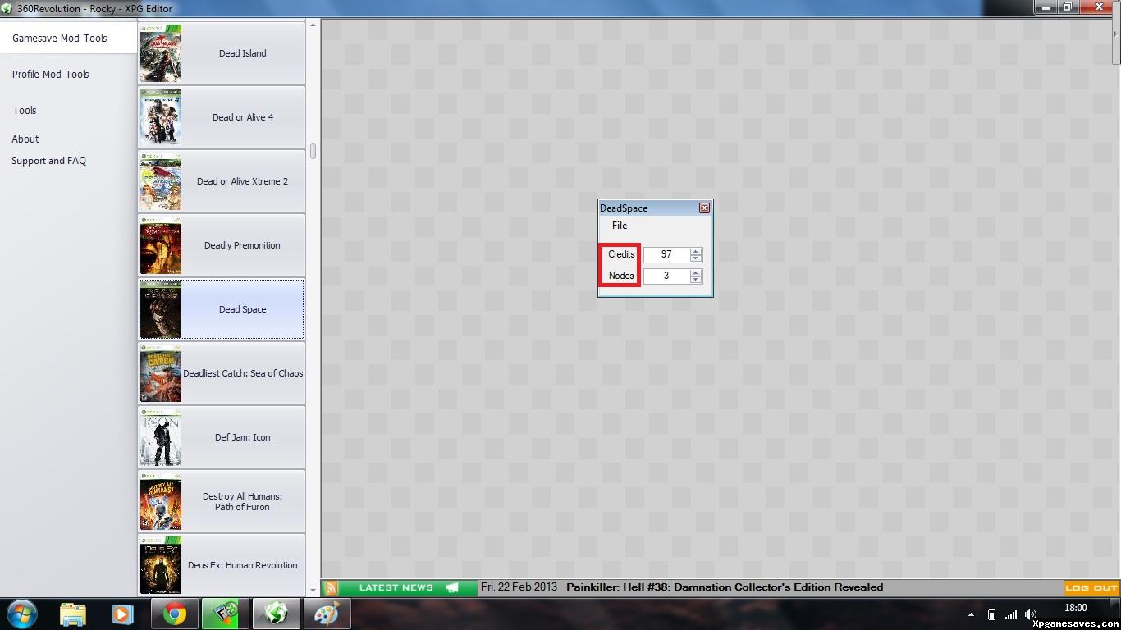Open the Support and FAQ page
The image size is (1121, 630).
[x=48, y=161]
